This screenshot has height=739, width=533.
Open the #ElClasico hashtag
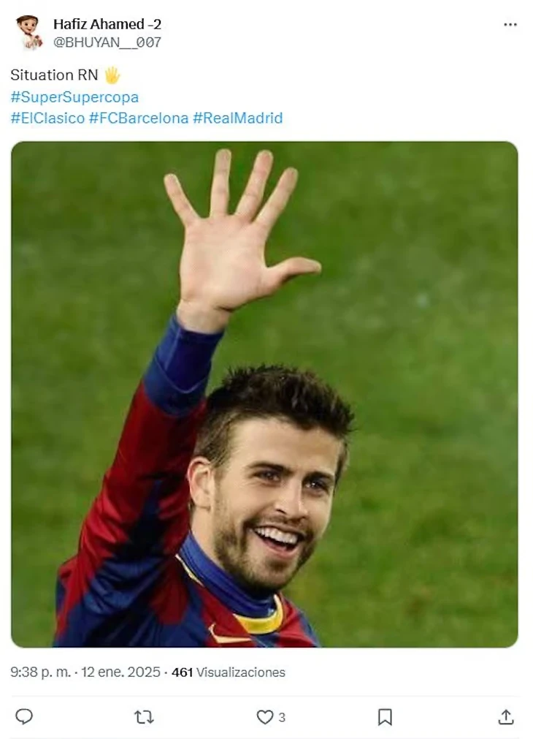tap(47, 118)
